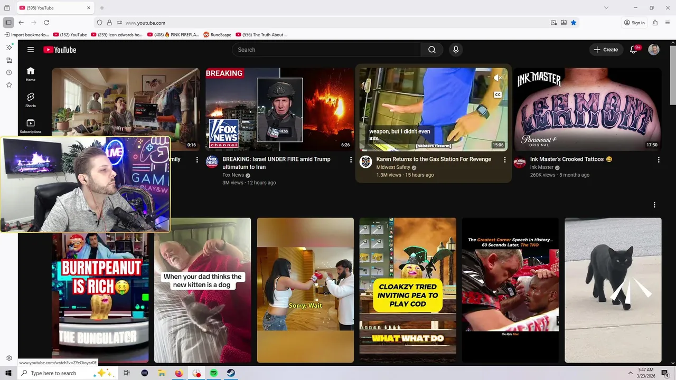Image resolution: width=676 pixels, height=380 pixels.
Task: Open the Ink Master tattoo thumbnail
Action: (587, 109)
